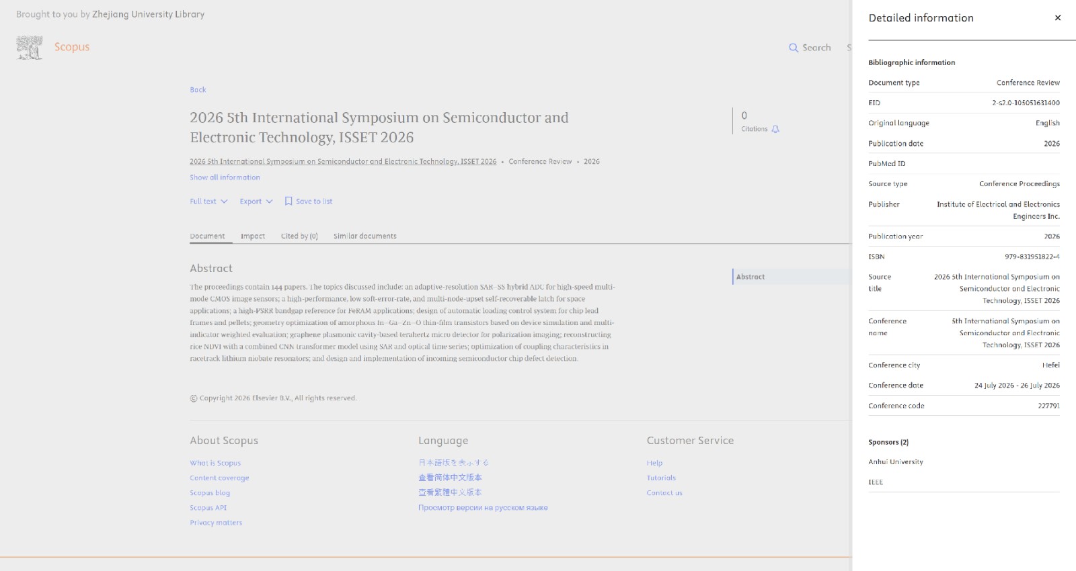
Task: Select the Similar documents tab
Action: point(365,236)
